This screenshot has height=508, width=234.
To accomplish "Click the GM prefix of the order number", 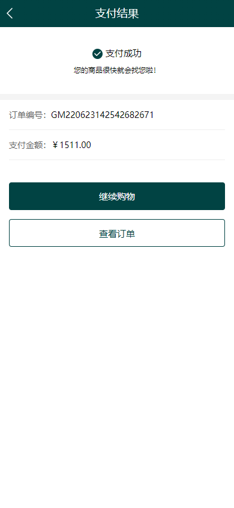I will [58, 115].
